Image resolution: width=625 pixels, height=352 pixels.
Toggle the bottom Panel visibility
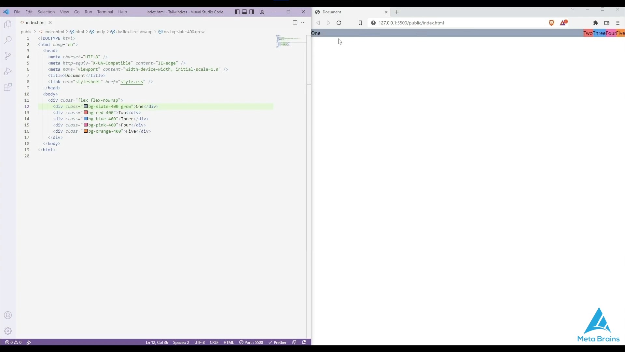[245, 12]
